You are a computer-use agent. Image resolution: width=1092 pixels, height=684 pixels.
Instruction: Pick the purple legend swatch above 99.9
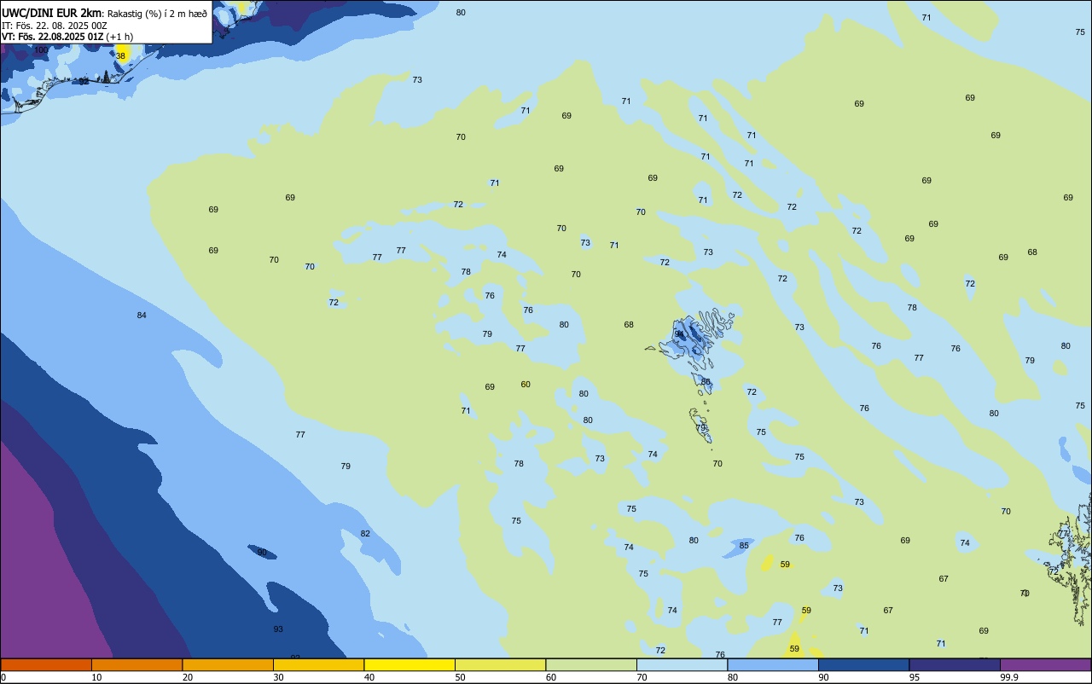pos(1045,664)
